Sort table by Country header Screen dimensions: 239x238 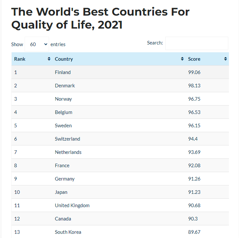(64, 59)
